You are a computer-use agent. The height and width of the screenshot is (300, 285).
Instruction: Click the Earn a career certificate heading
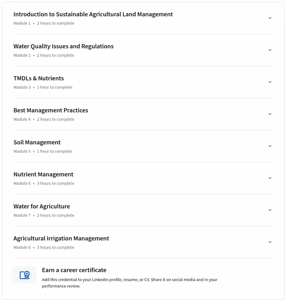tap(74, 270)
